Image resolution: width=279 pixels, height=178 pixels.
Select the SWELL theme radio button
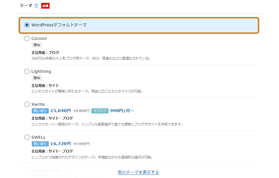click(x=27, y=137)
